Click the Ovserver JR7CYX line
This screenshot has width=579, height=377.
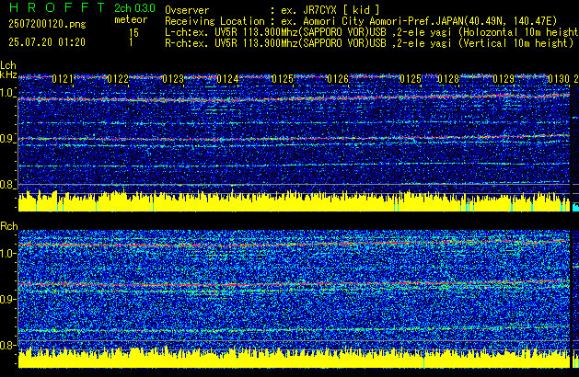(x=272, y=10)
